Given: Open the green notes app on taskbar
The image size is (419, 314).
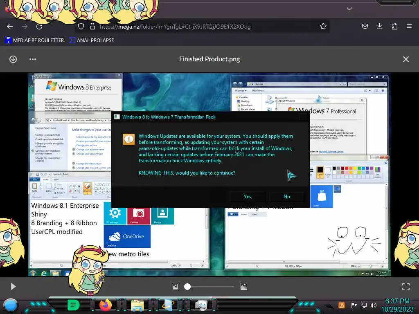Looking at the screenshot, I should [74, 305].
